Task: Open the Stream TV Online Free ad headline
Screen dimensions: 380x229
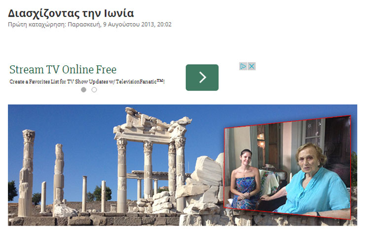Action: (x=63, y=69)
